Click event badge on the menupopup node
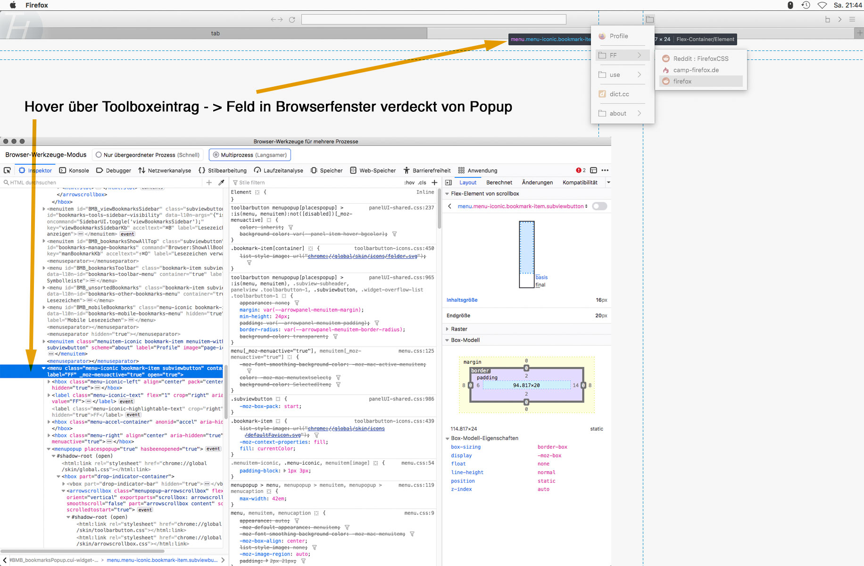Viewport: 864px width, 566px height. point(213,449)
